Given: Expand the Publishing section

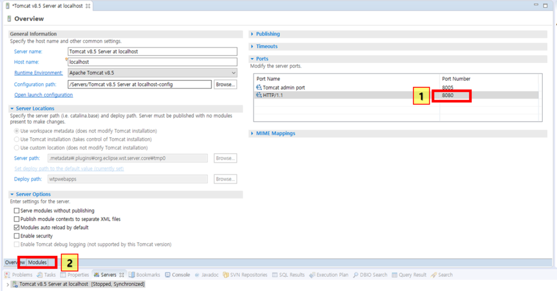Looking at the screenshot, I should [252, 34].
